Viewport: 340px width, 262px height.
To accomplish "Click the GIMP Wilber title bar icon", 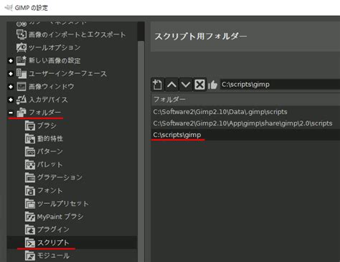I will coord(9,8).
